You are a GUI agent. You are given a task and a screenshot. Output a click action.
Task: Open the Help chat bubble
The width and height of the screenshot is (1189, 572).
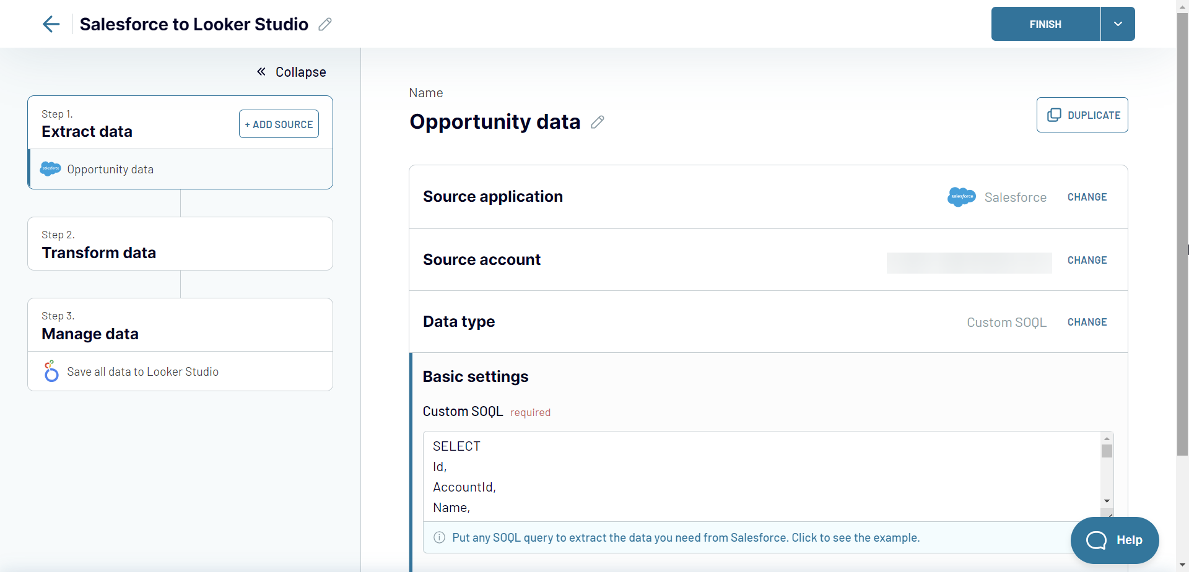tap(1115, 539)
